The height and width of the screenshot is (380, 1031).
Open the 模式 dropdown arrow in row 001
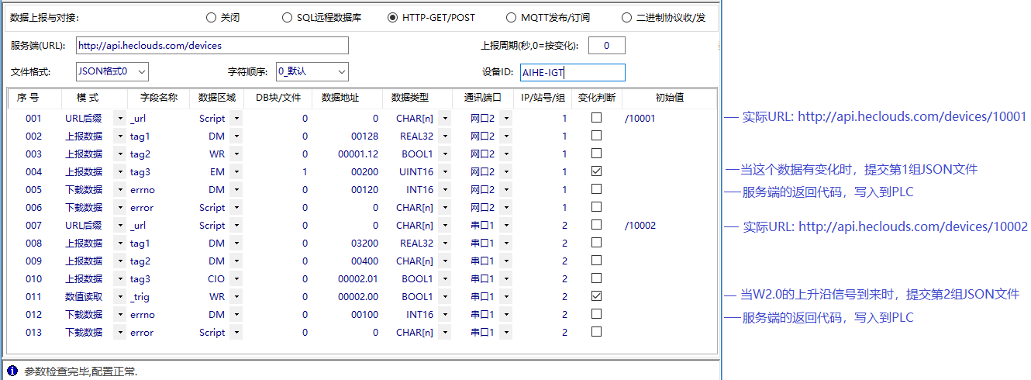(119, 119)
